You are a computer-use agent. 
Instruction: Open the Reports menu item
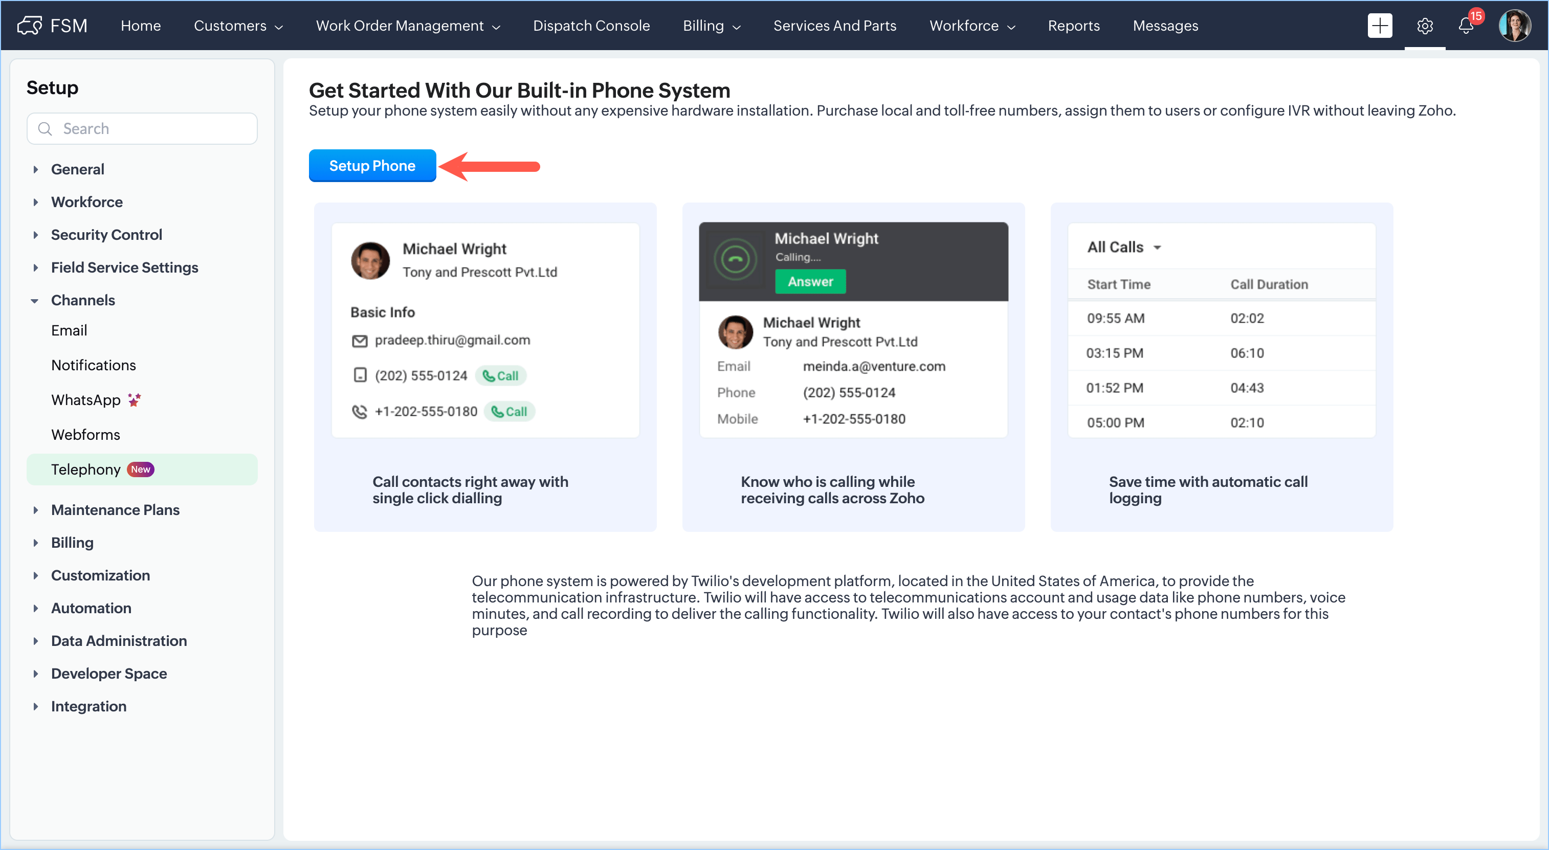[x=1073, y=26]
